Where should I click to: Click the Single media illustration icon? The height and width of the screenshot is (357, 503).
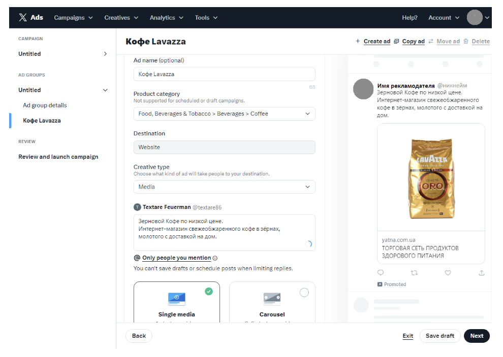point(177,299)
